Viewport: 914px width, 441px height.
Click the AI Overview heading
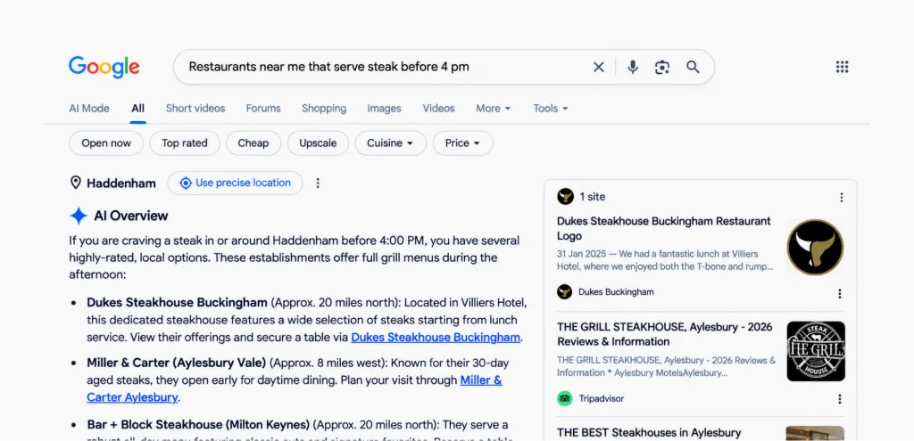[x=131, y=216]
